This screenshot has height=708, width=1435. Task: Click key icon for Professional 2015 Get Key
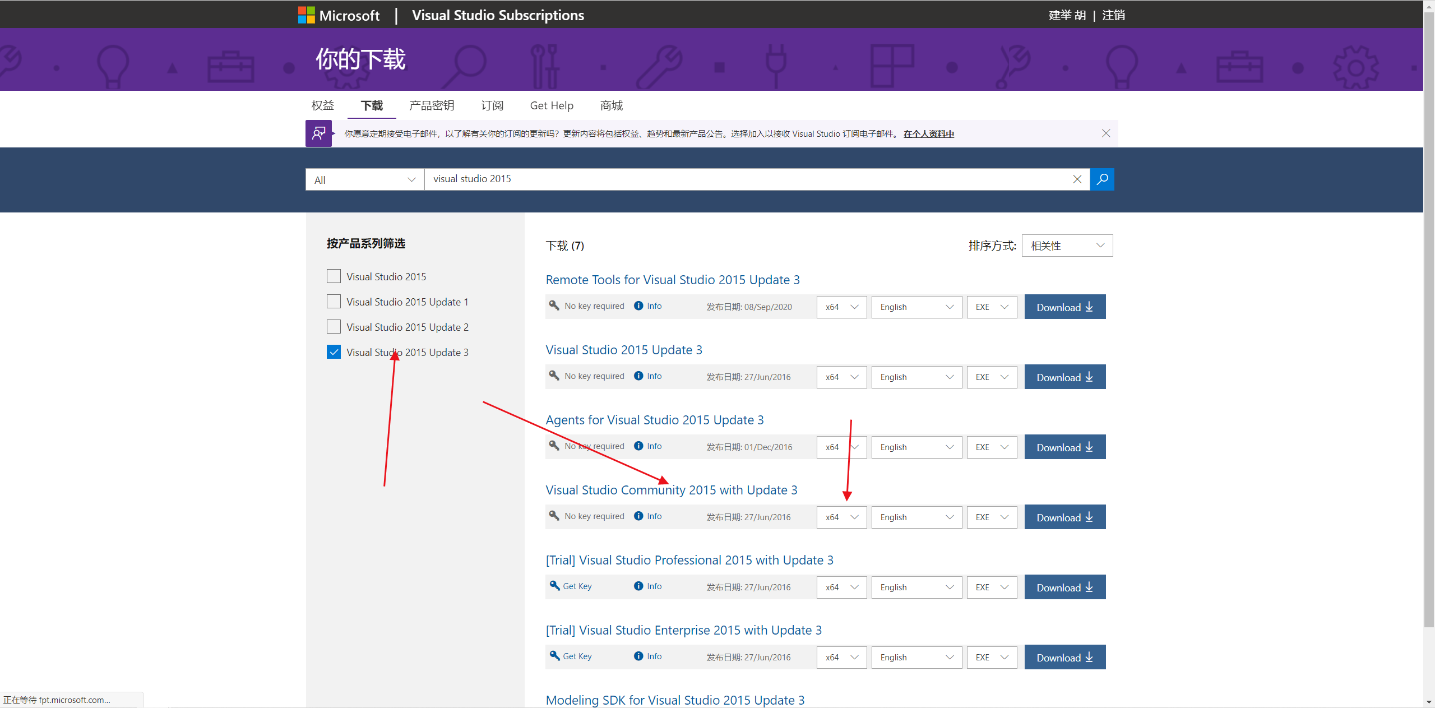(554, 586)
